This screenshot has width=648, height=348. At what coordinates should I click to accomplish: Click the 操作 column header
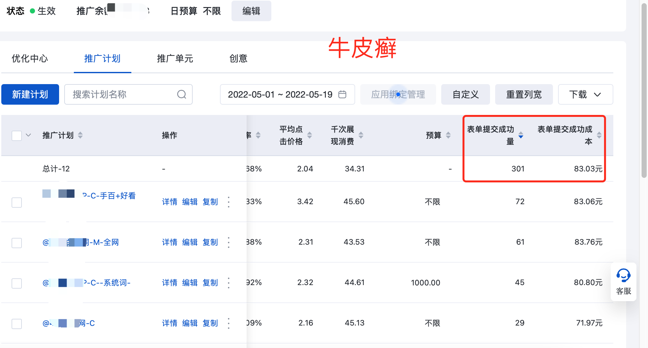tap(170, 135)
